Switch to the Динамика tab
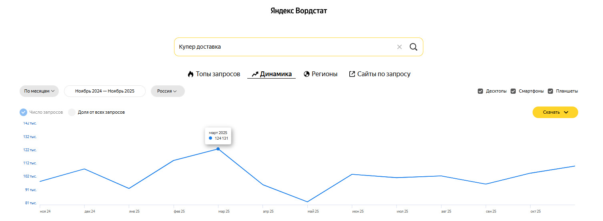Viewport: 603px width, 221px height. pyautogui.click(x=271, y=74)
